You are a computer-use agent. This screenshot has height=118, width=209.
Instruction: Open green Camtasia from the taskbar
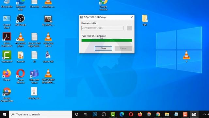tap(113, 114)
